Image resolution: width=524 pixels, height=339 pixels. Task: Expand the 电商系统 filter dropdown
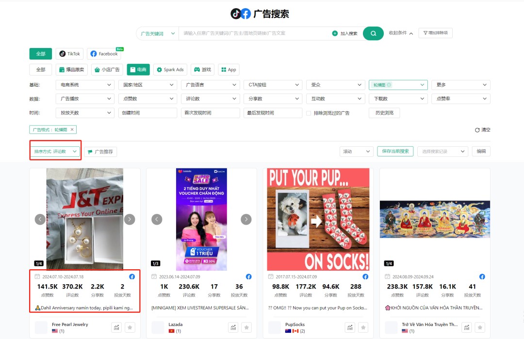[85, 85]
